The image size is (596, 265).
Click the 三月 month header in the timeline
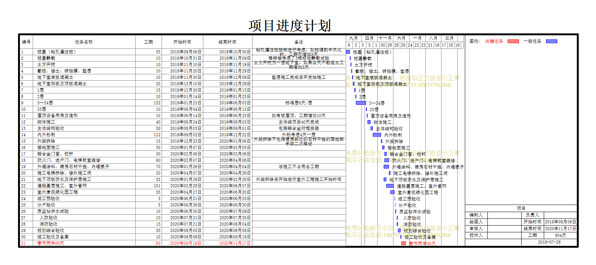449,38
